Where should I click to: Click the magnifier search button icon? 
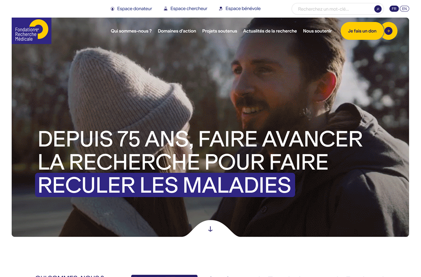(378, 9)
